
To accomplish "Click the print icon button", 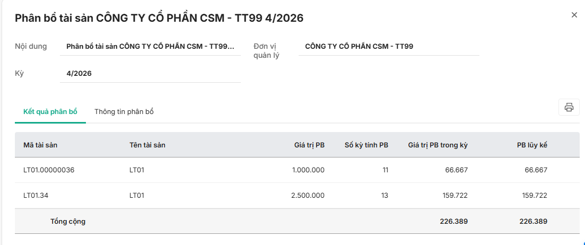I will point(569,107).
